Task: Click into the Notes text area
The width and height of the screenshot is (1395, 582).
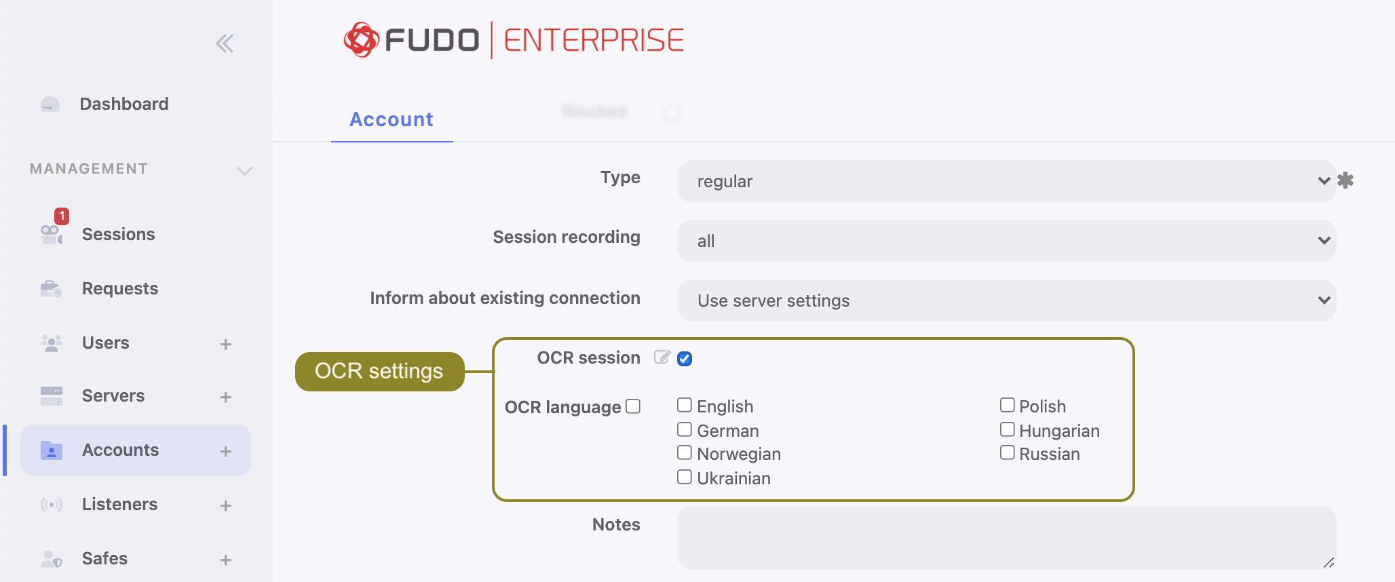Action: (1006, 538)
